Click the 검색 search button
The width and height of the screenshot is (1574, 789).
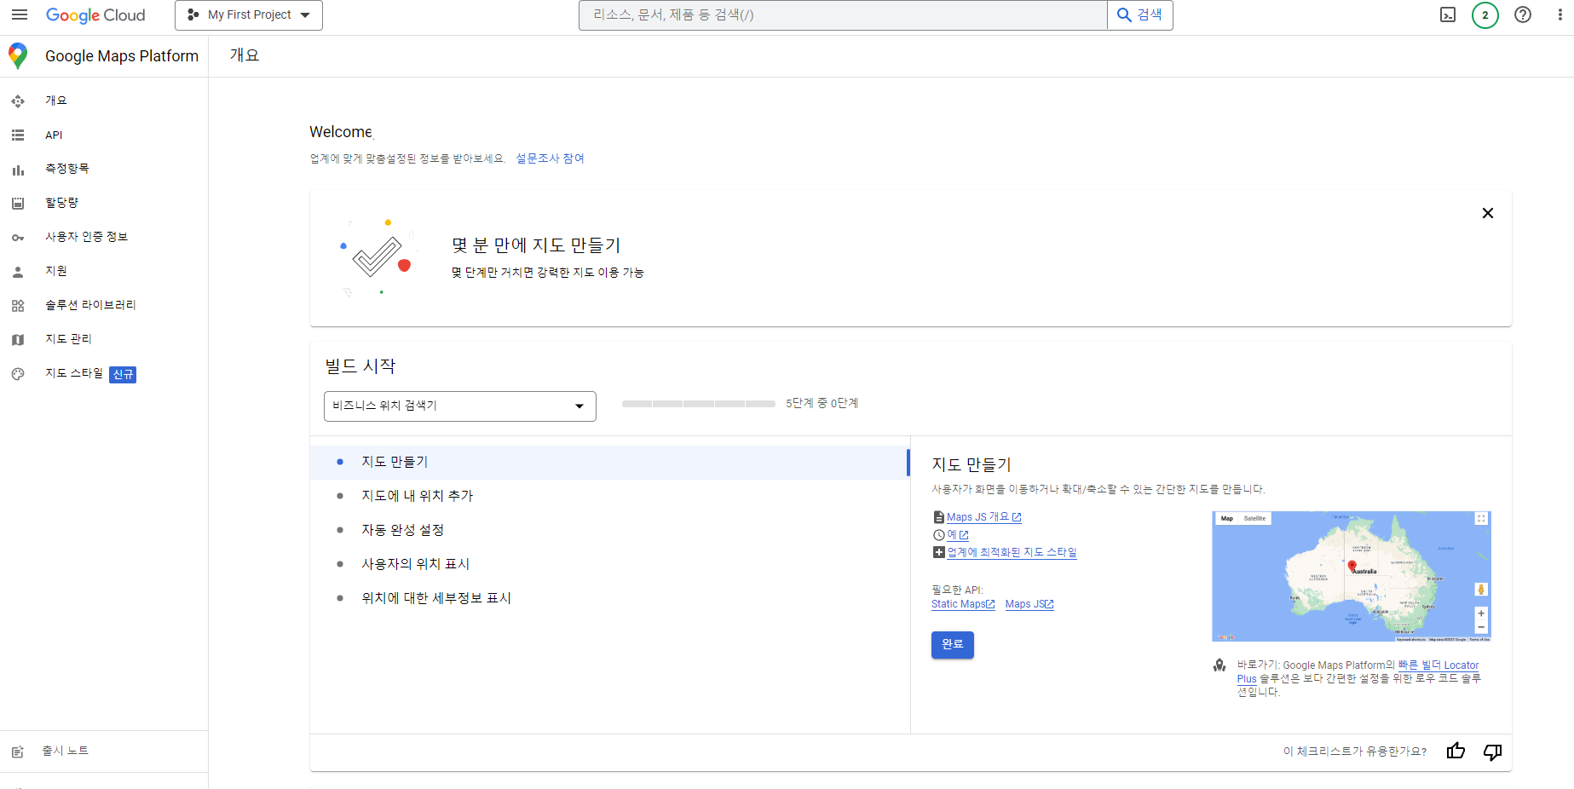pyautogui.click(x=1140, y=14)
